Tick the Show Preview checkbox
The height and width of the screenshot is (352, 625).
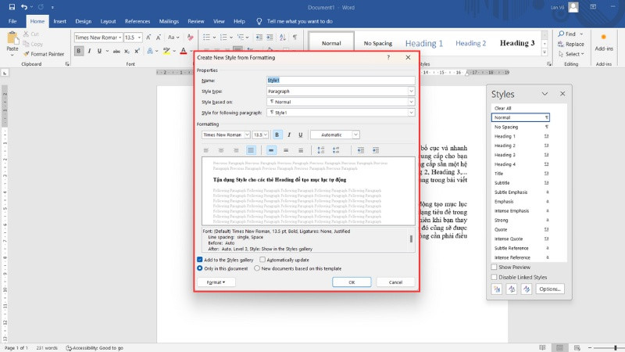click(494, 267)
